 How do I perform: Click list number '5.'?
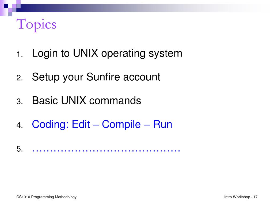click(20, 149)
